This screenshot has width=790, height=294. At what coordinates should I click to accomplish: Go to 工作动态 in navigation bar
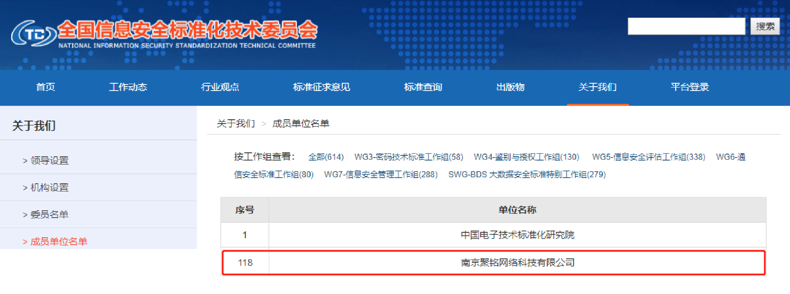click(128, 87)
